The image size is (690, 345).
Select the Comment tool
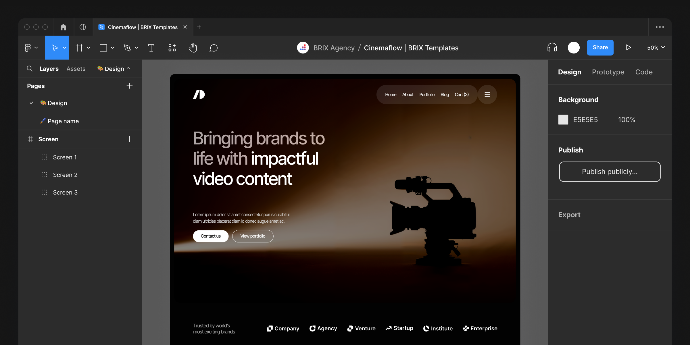point(213,48)
